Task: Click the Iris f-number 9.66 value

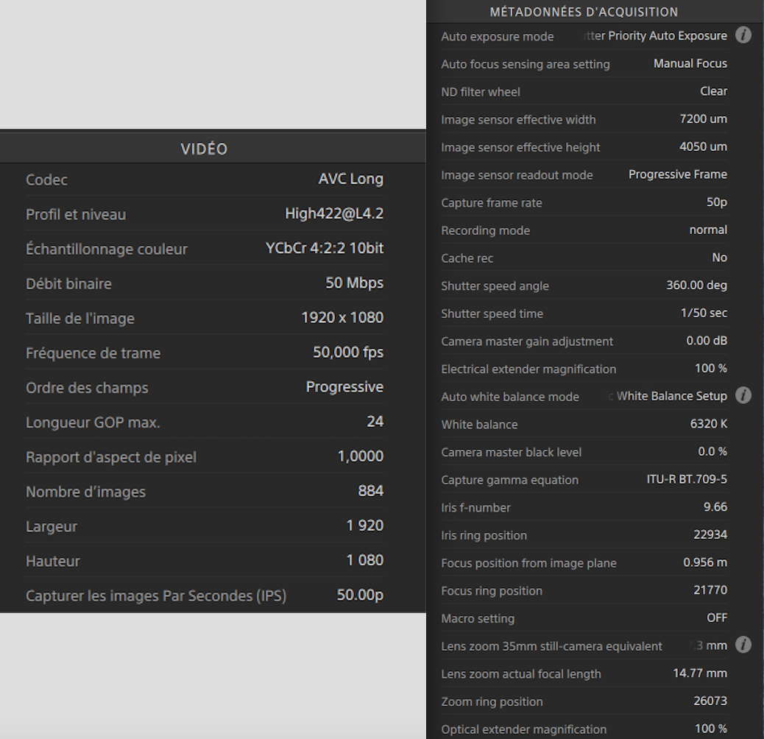Action: pos(715,507)
